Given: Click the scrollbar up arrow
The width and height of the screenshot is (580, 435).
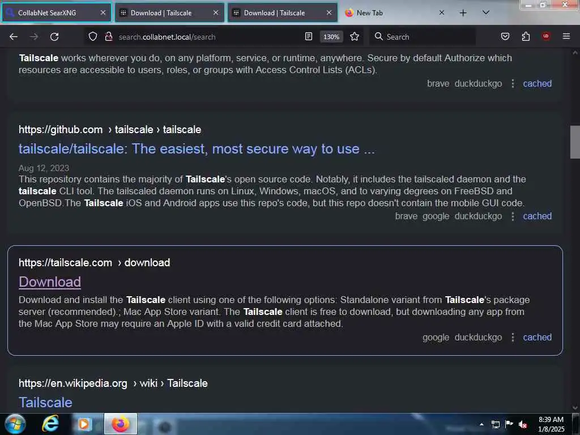Looking at the screenshot, I should coord(575,53).
